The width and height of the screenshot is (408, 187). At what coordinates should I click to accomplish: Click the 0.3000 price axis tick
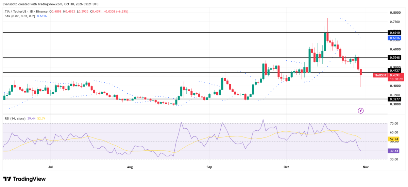click(395, 105)
